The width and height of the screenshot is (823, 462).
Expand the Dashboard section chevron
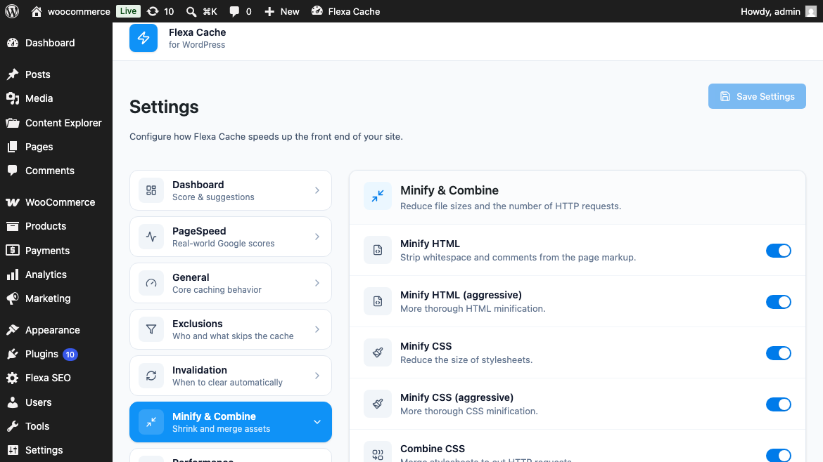[x=317, y=190]
